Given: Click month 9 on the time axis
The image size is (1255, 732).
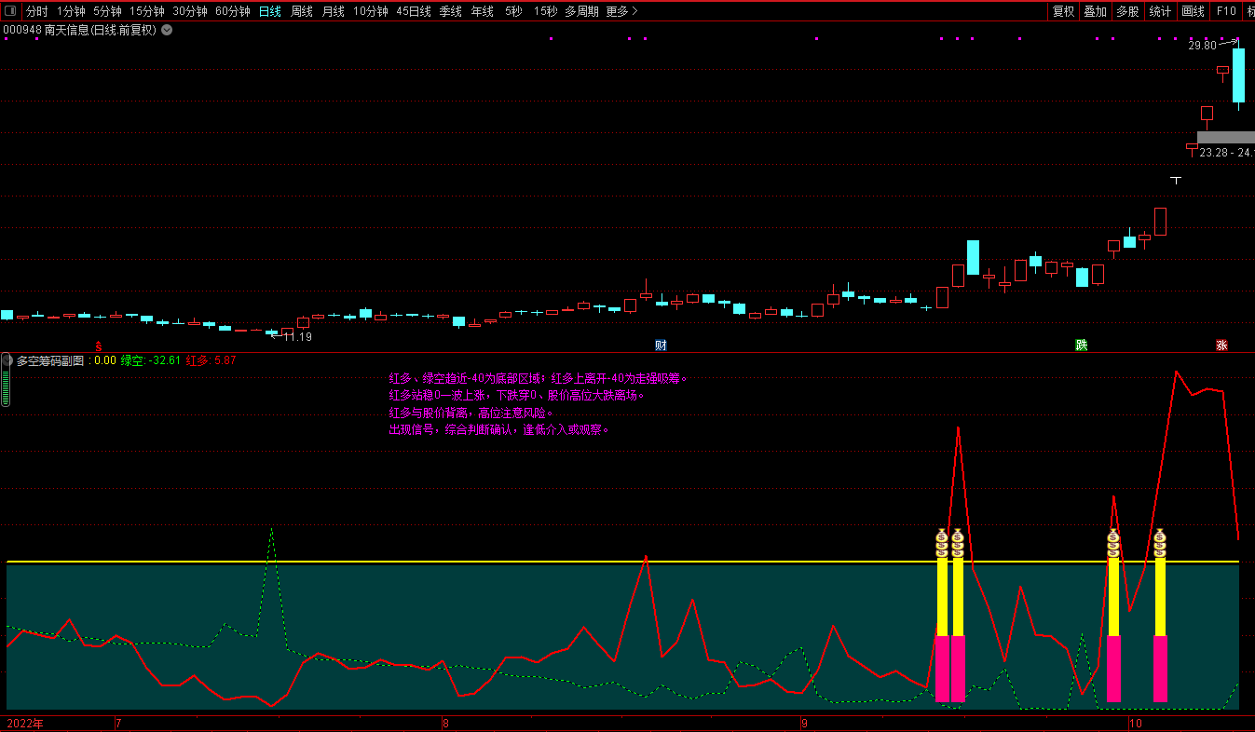Looking at the screenshot, I should click(805, 724).
